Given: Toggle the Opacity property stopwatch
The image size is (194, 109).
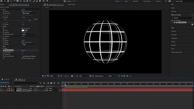Looking at the screenshot, I should pyautogui.click(x=3, y=32).
